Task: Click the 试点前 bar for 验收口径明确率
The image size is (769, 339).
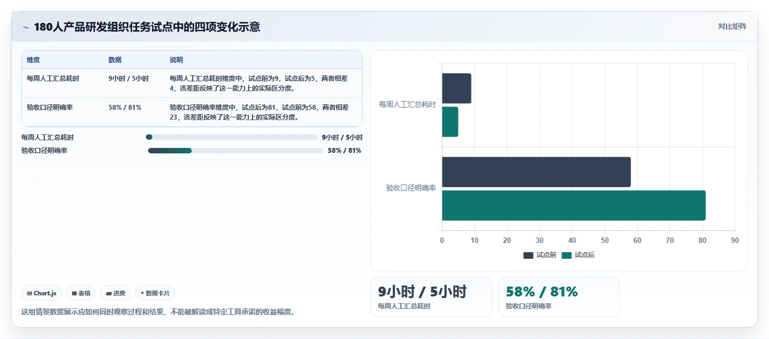Action: coord(536,172)
